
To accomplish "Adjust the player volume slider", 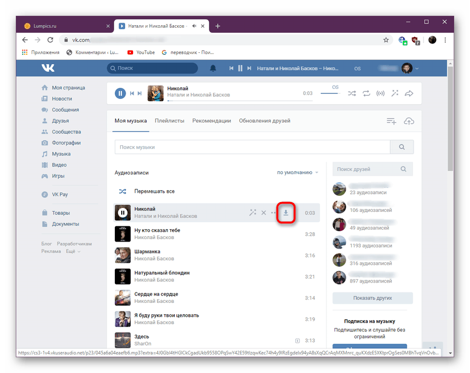I will coord(329,93).
